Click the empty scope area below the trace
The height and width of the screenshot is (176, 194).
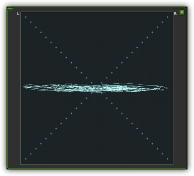click(97, 130)
